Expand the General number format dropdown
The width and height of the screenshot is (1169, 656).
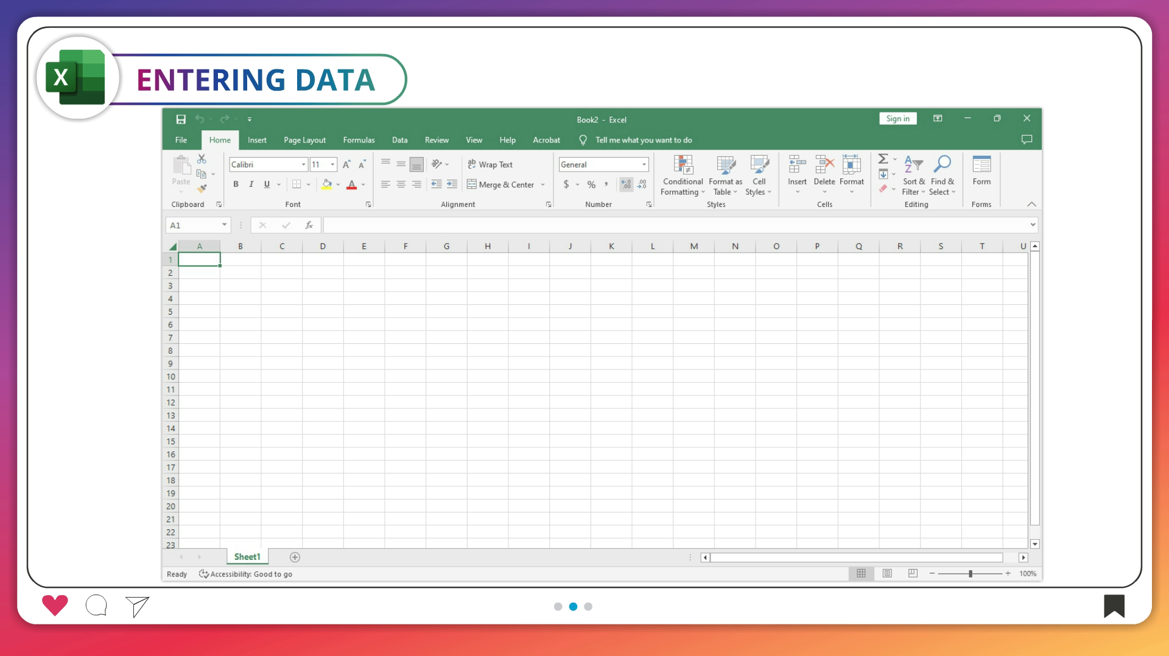coord(644,164)
